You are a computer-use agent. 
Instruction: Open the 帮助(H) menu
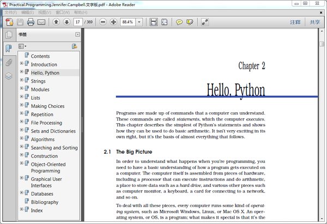click(x=80, y=12)
